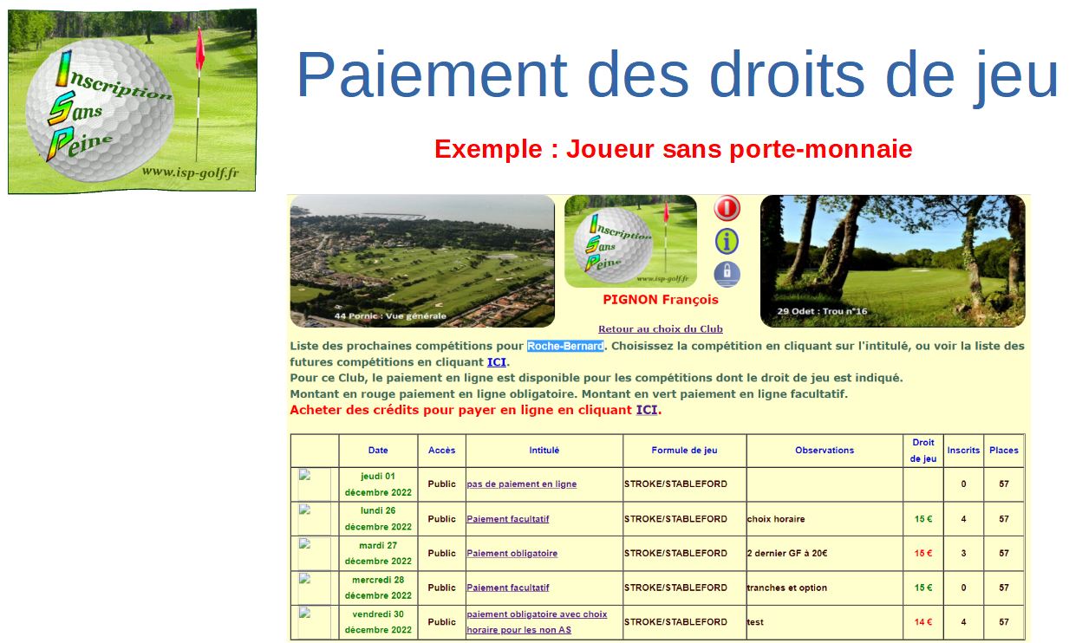Click the green '15 €' fee for mercredi 28
This screenshot has width=1069, height=643.
(x=923, y=588)
